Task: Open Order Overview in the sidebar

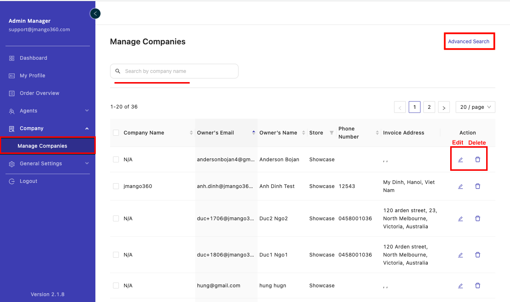Action: 39,93
